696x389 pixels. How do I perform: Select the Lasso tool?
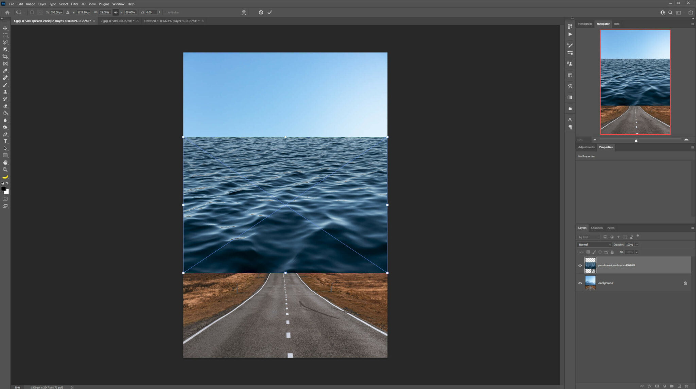click(x=5, y=42)
